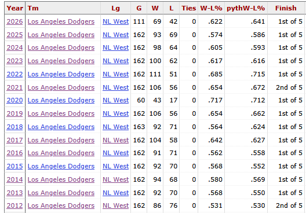Open the 2012 season year link
Image resolution: width=306 pixels, height=213 pixels.
point(14,205)
